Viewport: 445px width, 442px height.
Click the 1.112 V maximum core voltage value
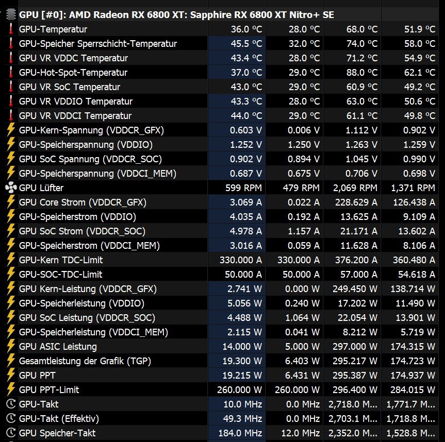point(361,130)
